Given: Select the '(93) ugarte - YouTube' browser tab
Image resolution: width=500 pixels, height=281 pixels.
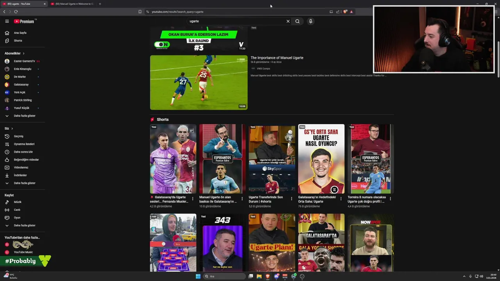Looking at the screenshot, I should tap(23, 4).
